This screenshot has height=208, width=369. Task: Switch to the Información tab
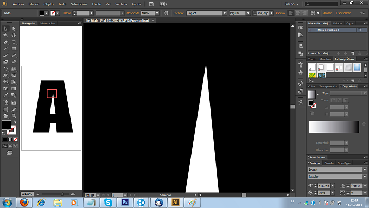click(47, 23)
